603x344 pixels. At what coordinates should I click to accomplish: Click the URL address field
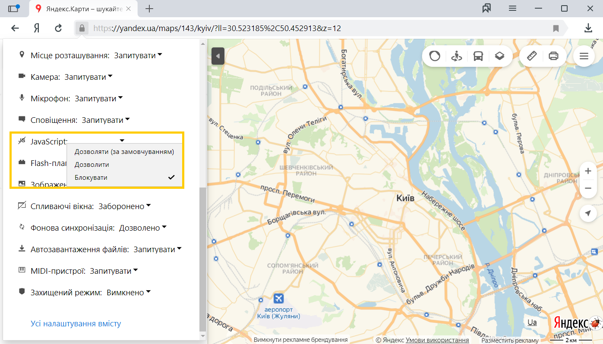click(319, 28)
